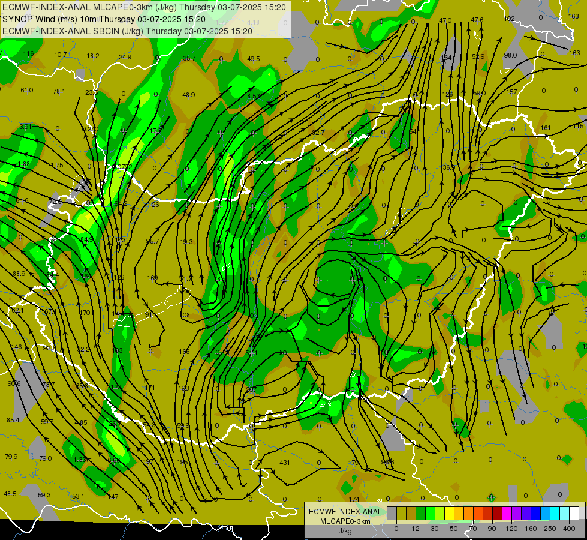
Task: Click the MLCAPE0-3km header line
Action: coord(144,7)
